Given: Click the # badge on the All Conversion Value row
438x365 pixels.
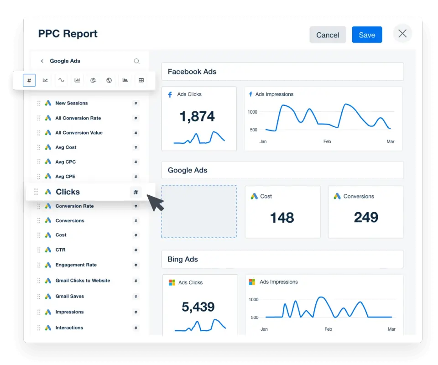Looking at the screenshot, I should pos(136,133).
